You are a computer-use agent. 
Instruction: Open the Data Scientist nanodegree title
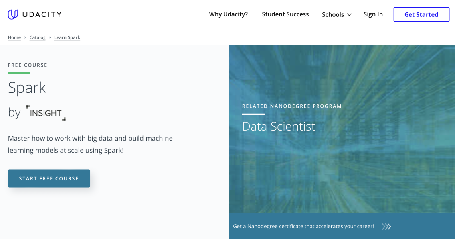(x=279, y=127)
